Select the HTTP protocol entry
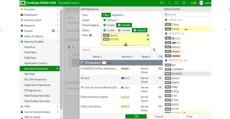Viewport: 230px width, 119px height. click(187, 109)
